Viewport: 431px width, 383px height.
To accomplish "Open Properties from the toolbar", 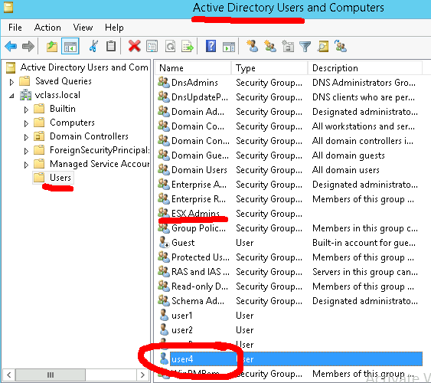I will click(152, 46).
